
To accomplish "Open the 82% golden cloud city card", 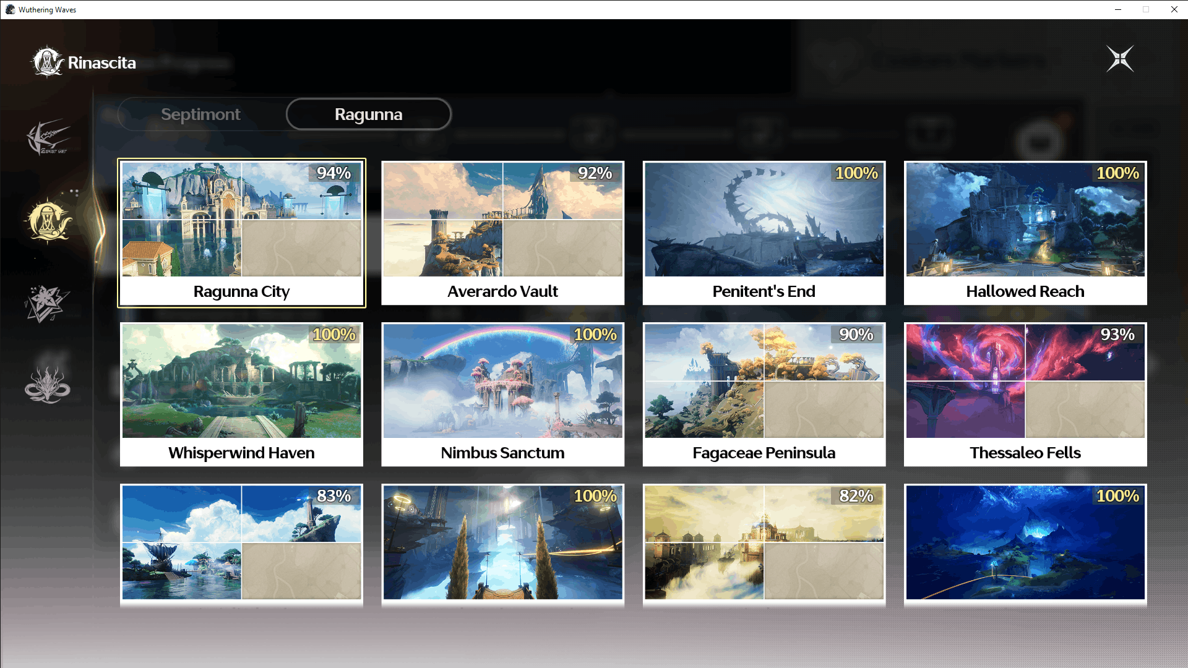I will (764, 544).
